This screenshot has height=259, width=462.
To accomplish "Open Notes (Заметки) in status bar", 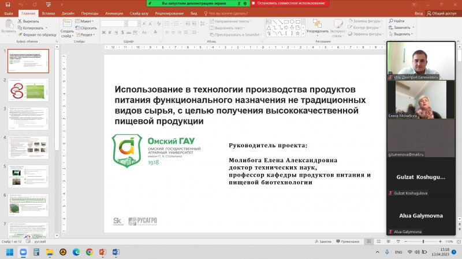I will 323,241.
